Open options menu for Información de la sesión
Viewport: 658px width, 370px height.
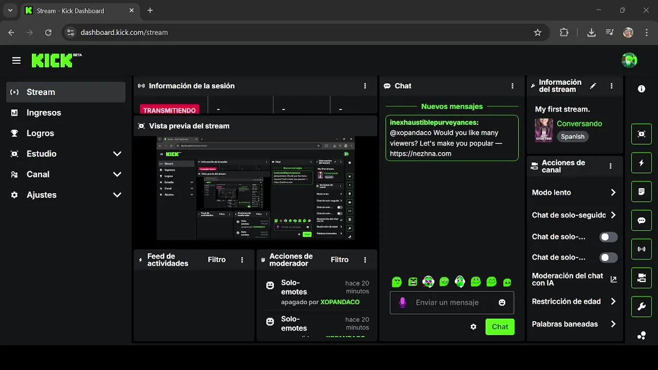point(365,86)
